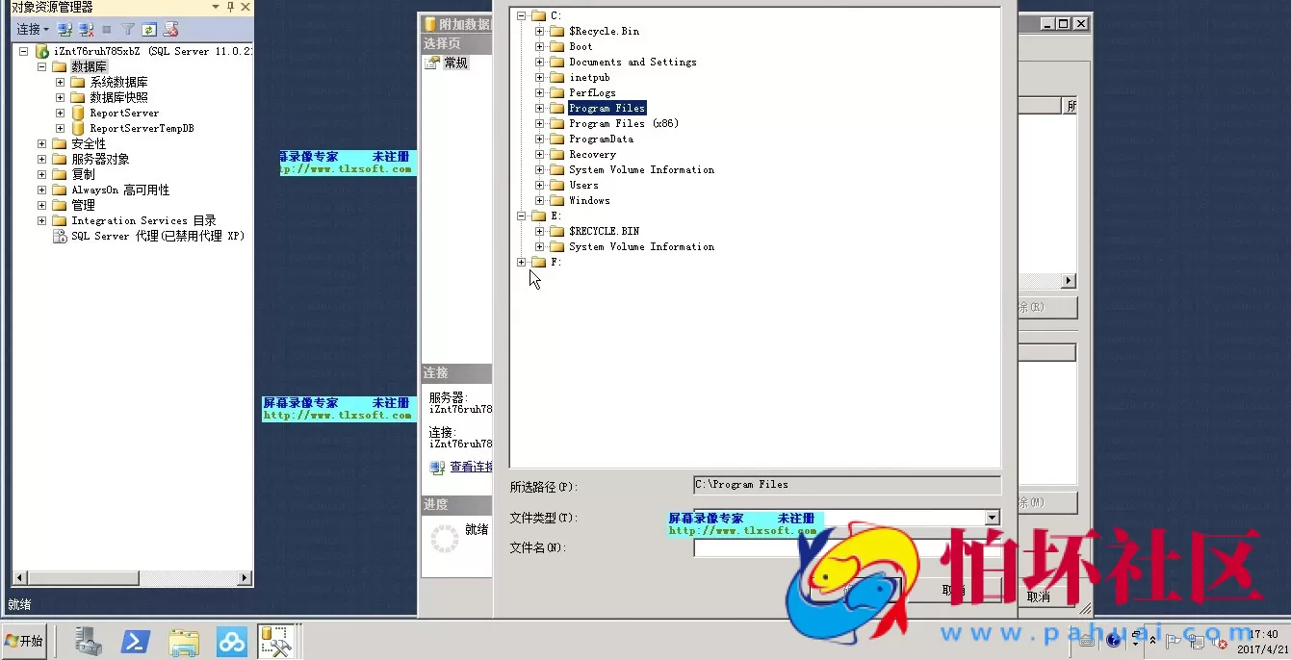Expand the F: drive node
Image resolution: width=1291 pixels, height=660 pixels.
tap(522, 263)
